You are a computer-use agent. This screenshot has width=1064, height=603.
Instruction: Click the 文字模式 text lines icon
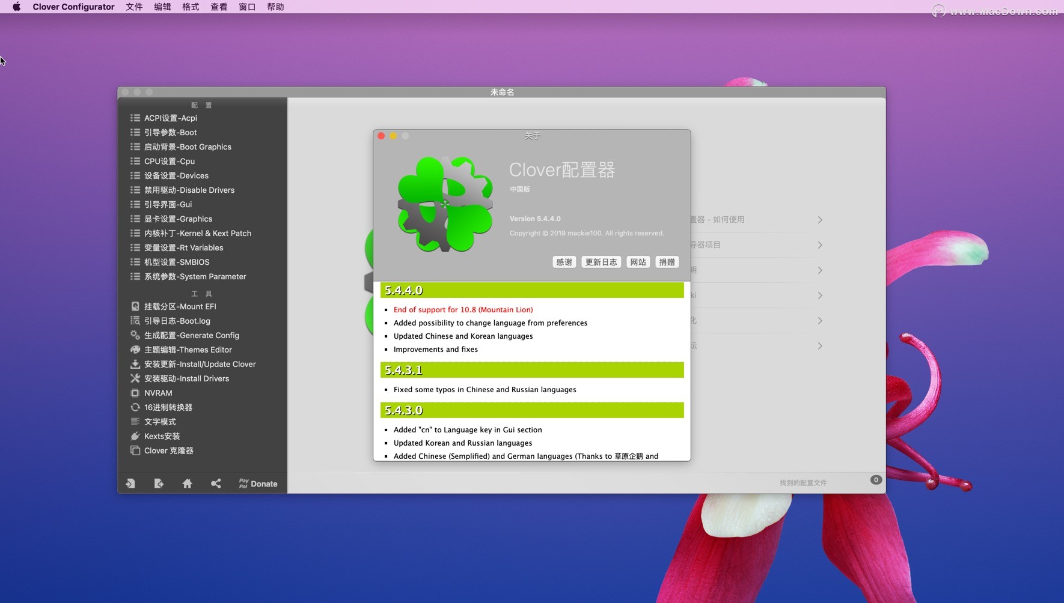(x=135, y=422)
